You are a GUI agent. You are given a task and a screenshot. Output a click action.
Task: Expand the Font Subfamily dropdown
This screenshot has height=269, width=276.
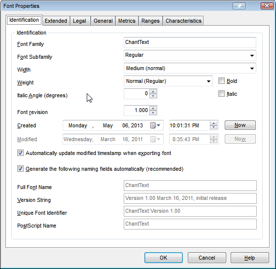point(252,55)
